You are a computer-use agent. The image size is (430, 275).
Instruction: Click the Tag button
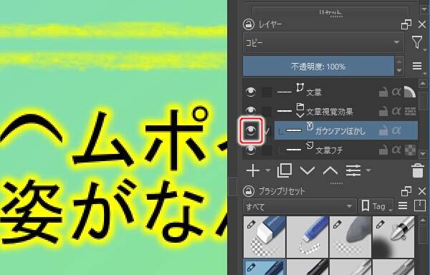tap(376, 206)
